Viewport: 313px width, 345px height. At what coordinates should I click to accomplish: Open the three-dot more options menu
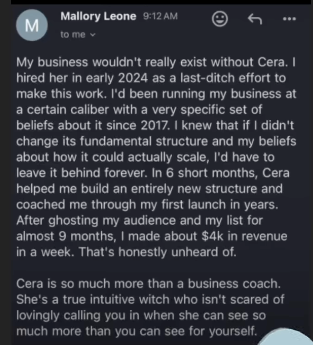[x=289, y=19]
